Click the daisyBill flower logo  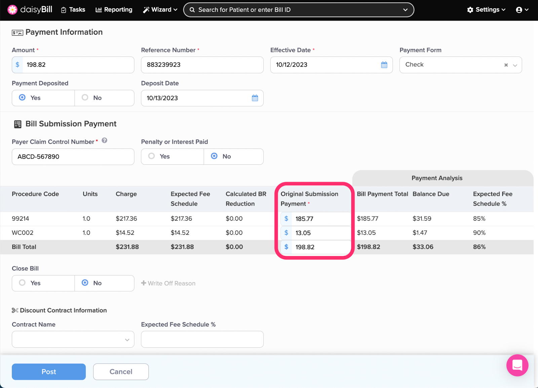12,10
